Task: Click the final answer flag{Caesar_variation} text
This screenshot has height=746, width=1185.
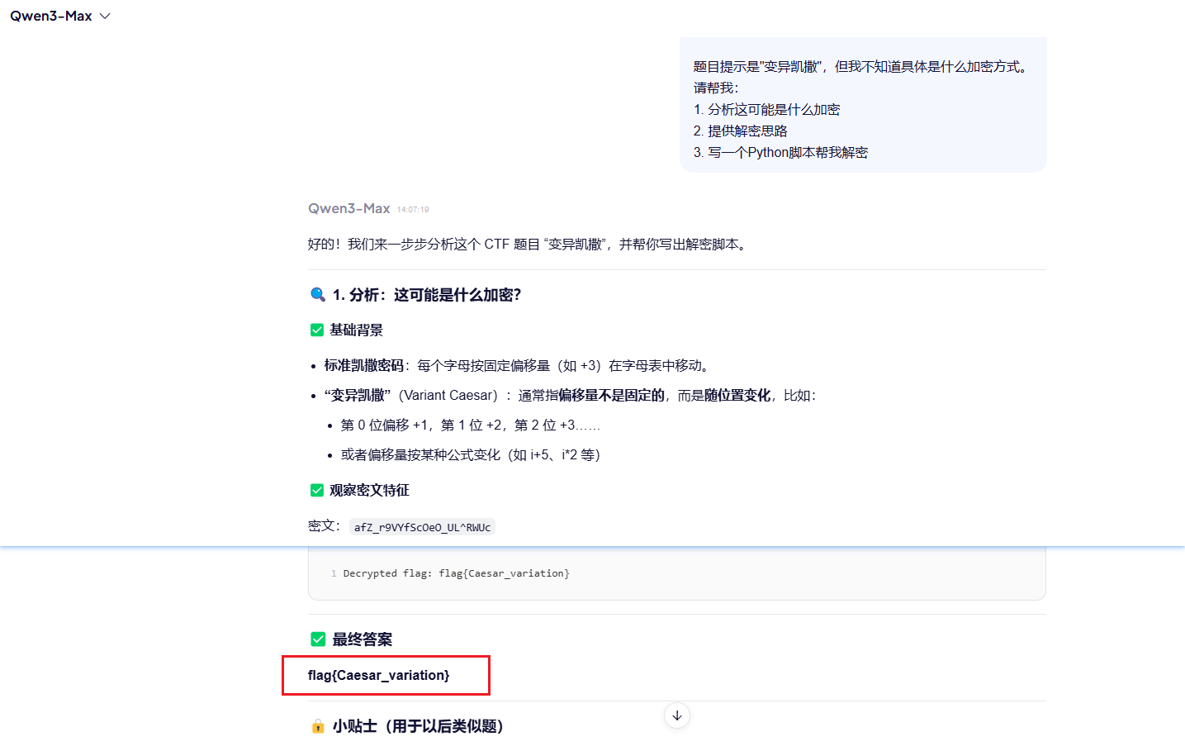Action: [x=379, y=675]
